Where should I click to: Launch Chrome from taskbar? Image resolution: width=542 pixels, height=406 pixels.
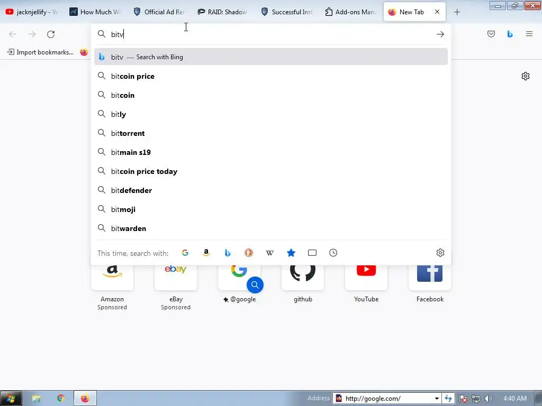click(61, 399)
